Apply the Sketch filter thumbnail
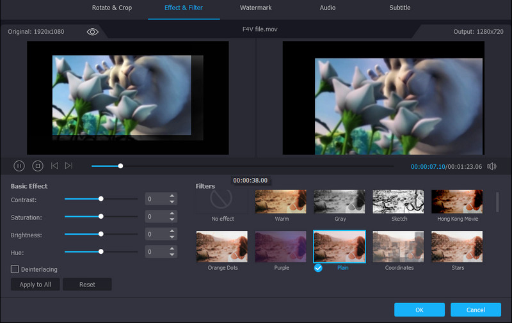The height and width of the screenshot is (323, 512). 398,201
